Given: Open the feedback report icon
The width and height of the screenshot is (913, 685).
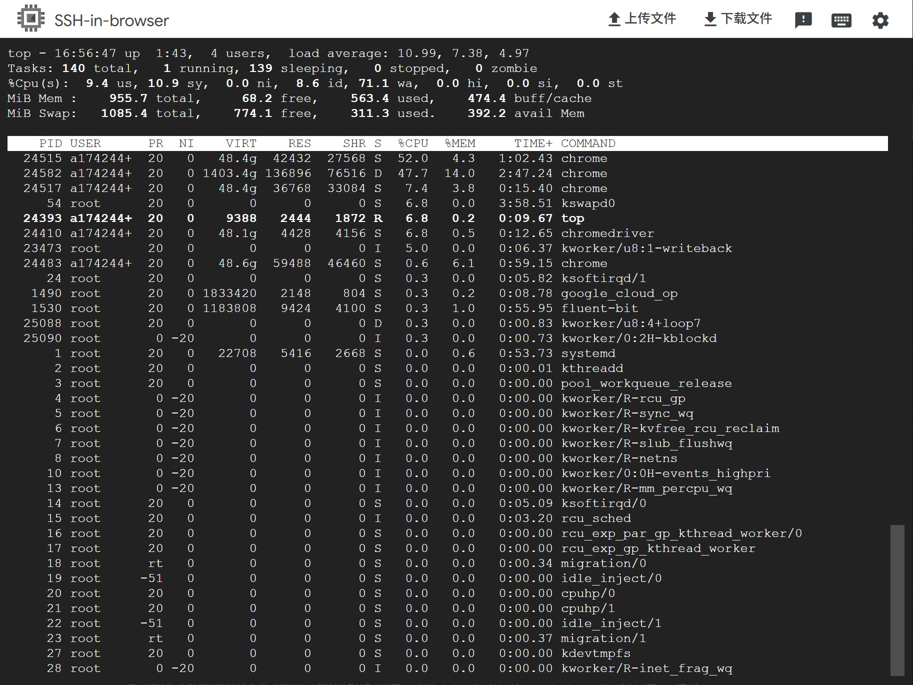Looking at the screenshot, I should (x=803, y=20).
